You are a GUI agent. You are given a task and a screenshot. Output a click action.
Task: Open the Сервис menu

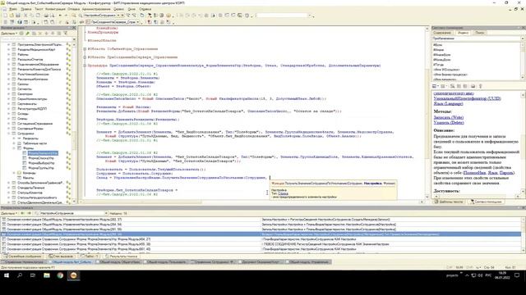[118, 9]
